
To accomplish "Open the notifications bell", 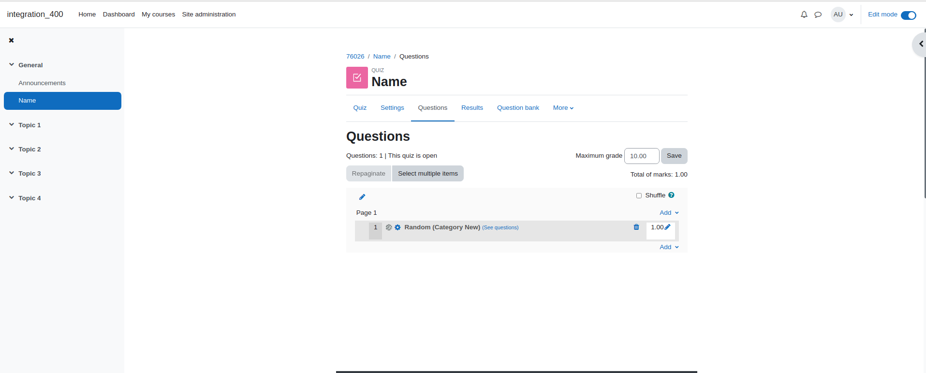I will (x=804, y=15).
